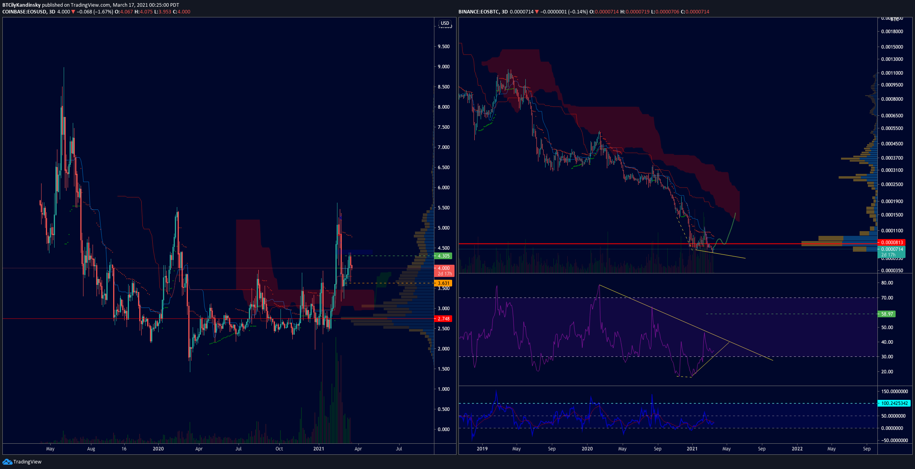
Task: Click '2021' on the left chart's time axis
Action: click(318, 449)
